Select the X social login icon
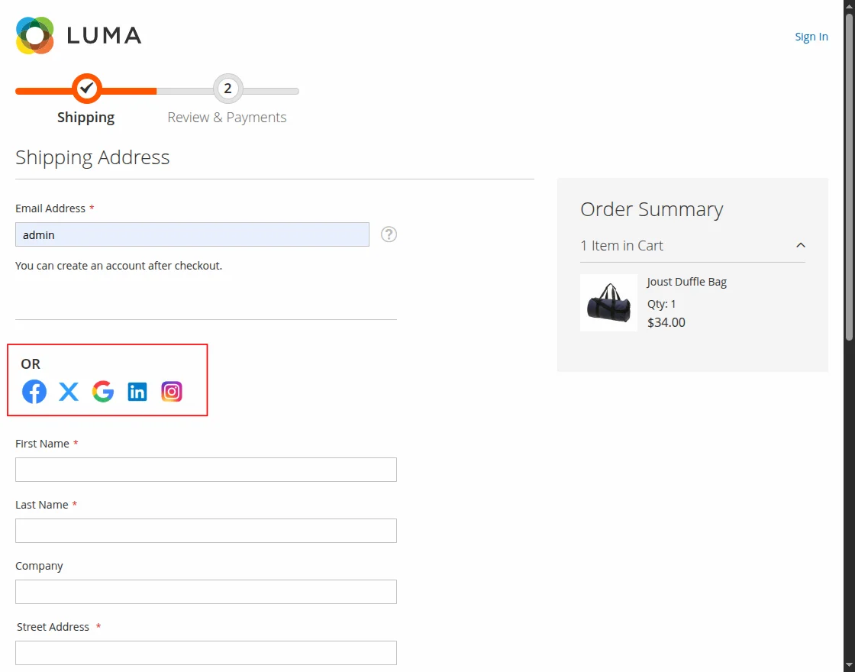Screen dimensions: 855x672 [x=68, y=391]
